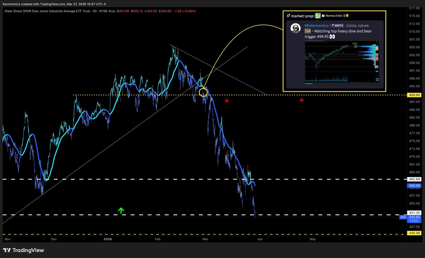425x258 pixels.
Task: Click the 447.50 price axis label
Action: click(x=414, y=227)
